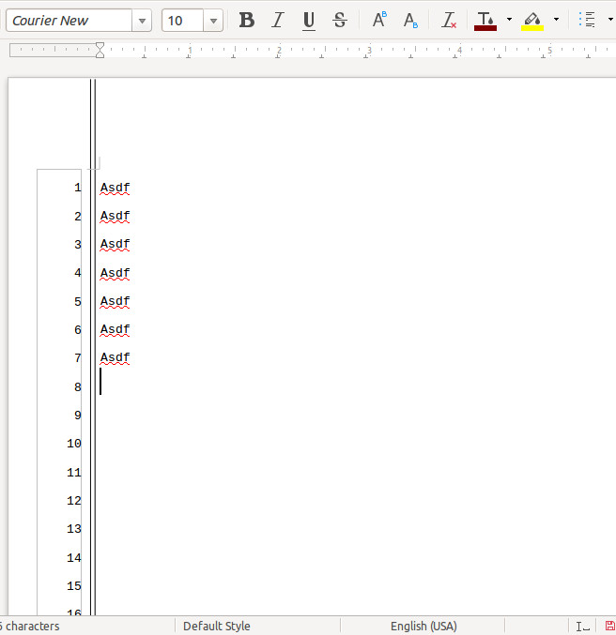Click the superscript icon
Image resolution: width=616 pixels, height=635 pixels.
(x=379, y=20)
